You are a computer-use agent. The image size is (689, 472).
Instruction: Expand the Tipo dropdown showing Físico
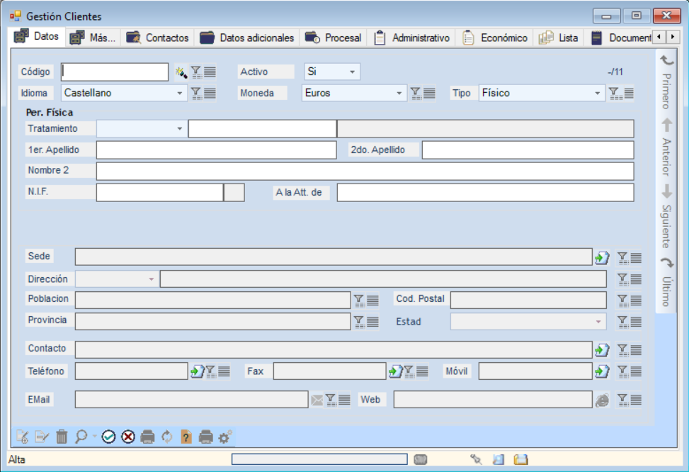598,94
